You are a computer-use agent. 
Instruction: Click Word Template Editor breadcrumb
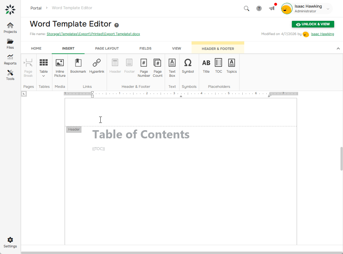(x=72, y=8)
